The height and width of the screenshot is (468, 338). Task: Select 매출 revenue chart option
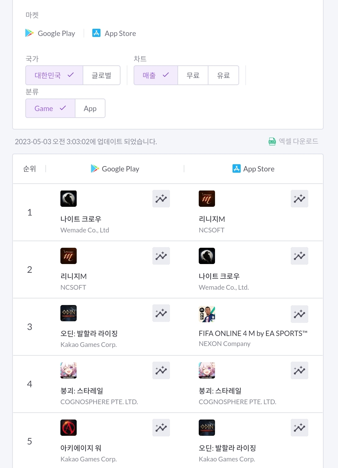(156, 75)
